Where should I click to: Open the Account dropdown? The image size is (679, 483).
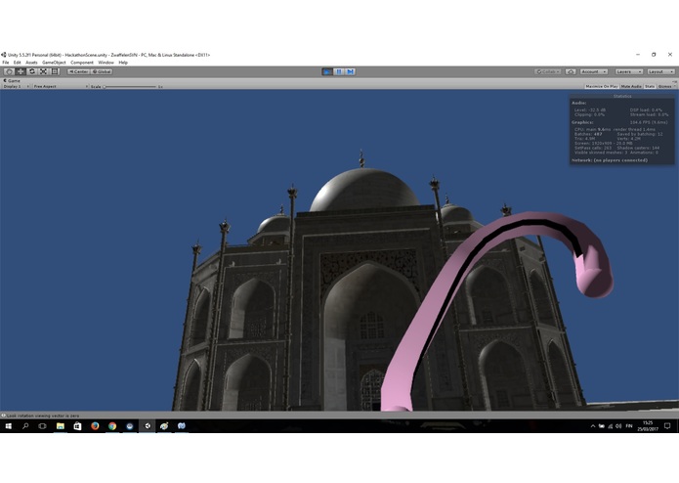pos(594,71)
